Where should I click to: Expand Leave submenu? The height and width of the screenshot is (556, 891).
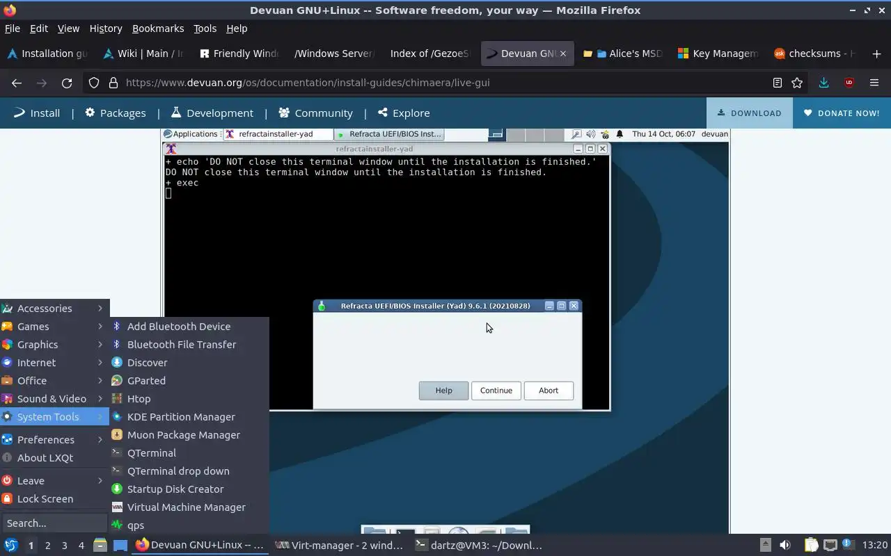[x=54, y=480]
